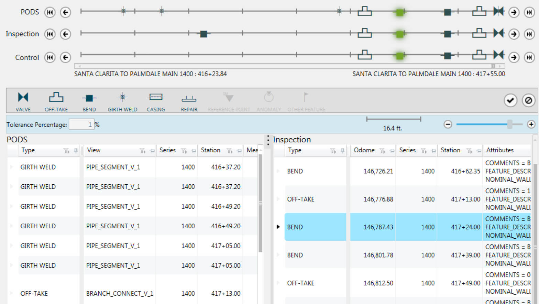
Task: Click the checkmark accept button
Action: pyautogui.click(x=510, y=100)
